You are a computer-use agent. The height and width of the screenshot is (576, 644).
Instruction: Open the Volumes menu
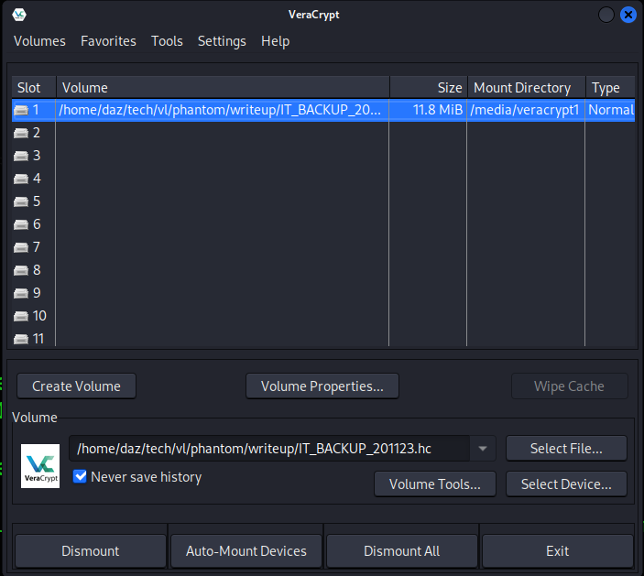(x=39, y=41)
